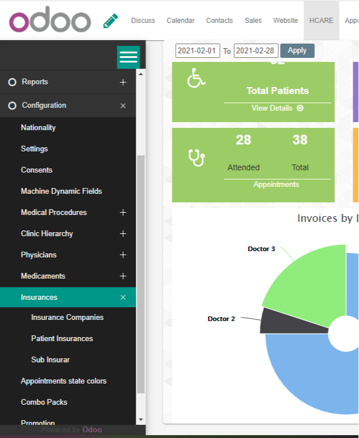The height and width of the screenshot is (438, 359).
Task: Expand the Clinic Hierarchy submenu
Action: click(123, 234)
